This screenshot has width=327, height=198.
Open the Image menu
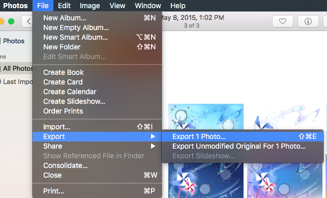coord(90,6)
